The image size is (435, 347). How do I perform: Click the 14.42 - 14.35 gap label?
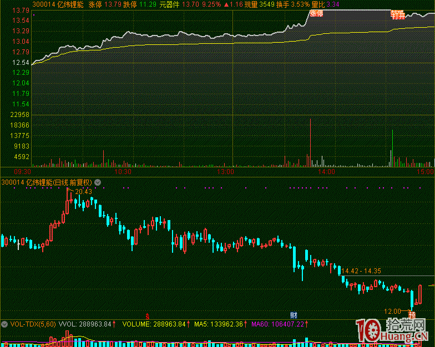(361, 271)
